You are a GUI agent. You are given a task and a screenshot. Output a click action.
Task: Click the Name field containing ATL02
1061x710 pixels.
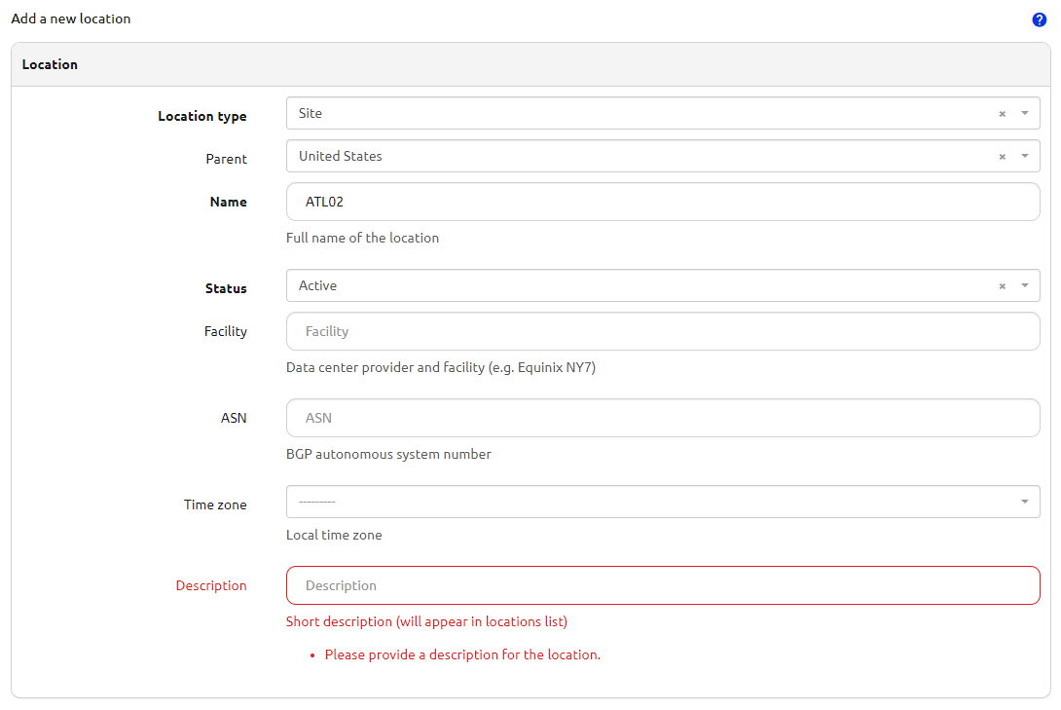[x=662, y=202]
